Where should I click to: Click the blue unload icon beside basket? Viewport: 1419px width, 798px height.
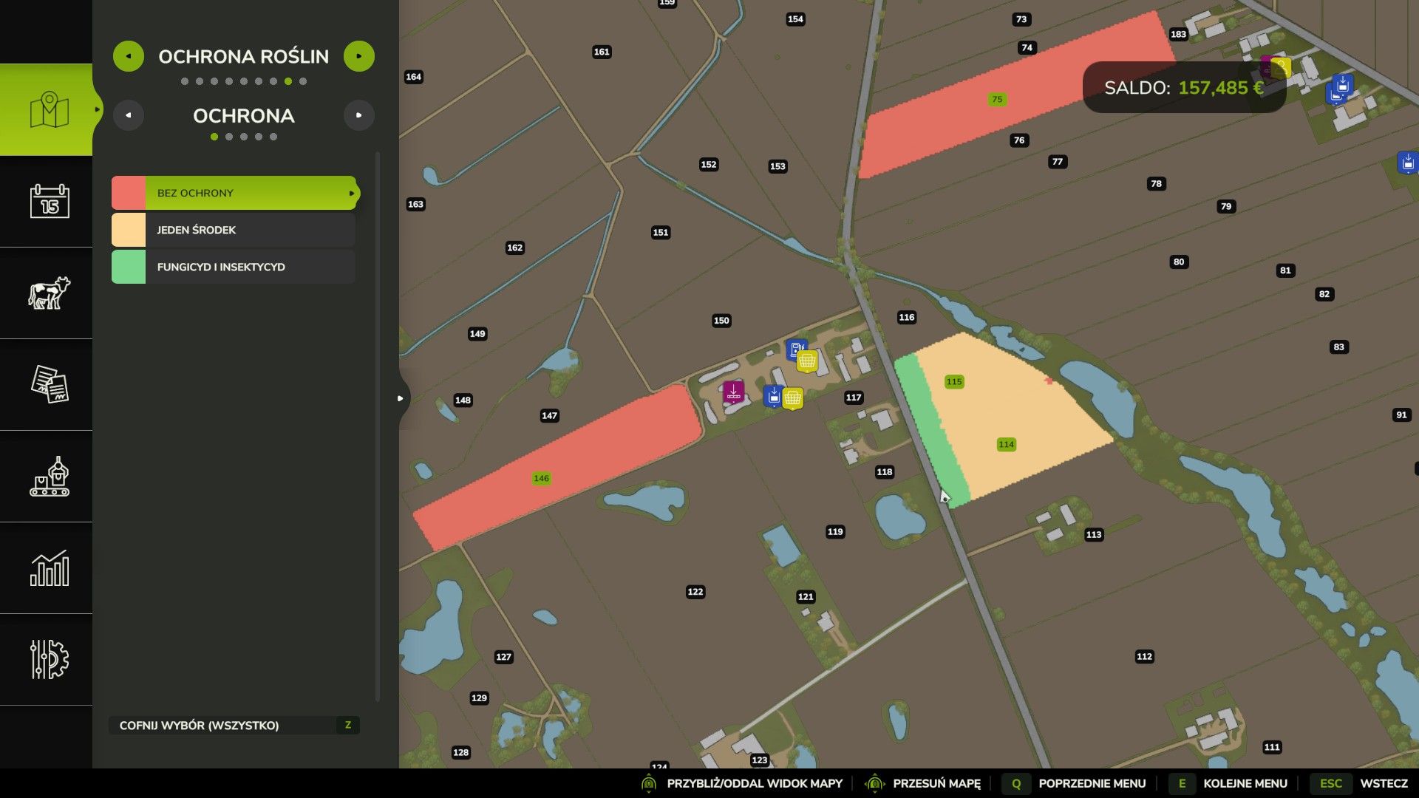[x=773, y=396]
